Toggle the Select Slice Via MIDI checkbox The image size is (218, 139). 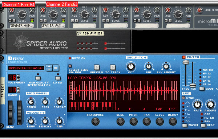click(70, 66)
